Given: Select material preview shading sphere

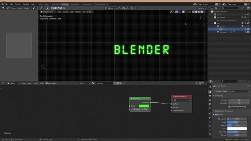Looking at the screenshot, I should 199,12.
